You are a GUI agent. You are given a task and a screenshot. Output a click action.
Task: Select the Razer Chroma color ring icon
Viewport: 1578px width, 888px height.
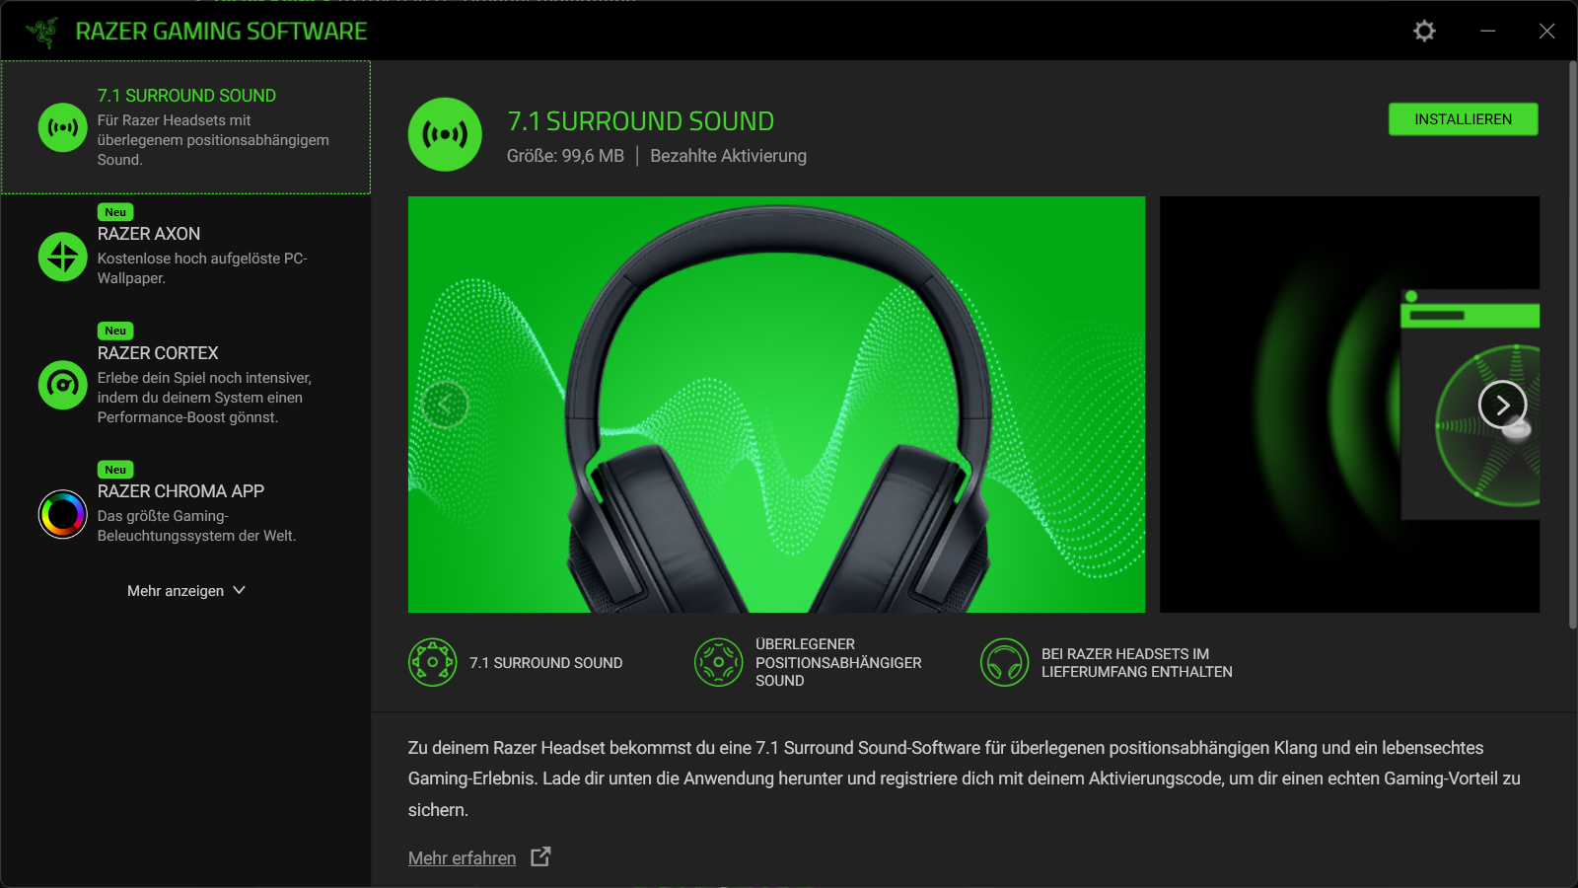pos(63,514)
